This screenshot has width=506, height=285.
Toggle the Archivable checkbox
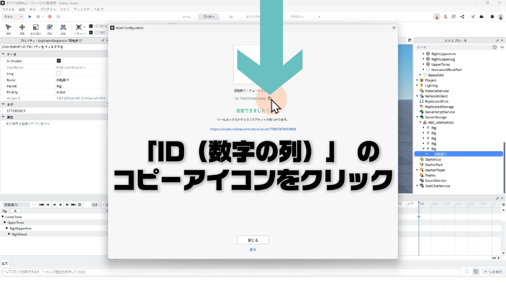point(59,61)
